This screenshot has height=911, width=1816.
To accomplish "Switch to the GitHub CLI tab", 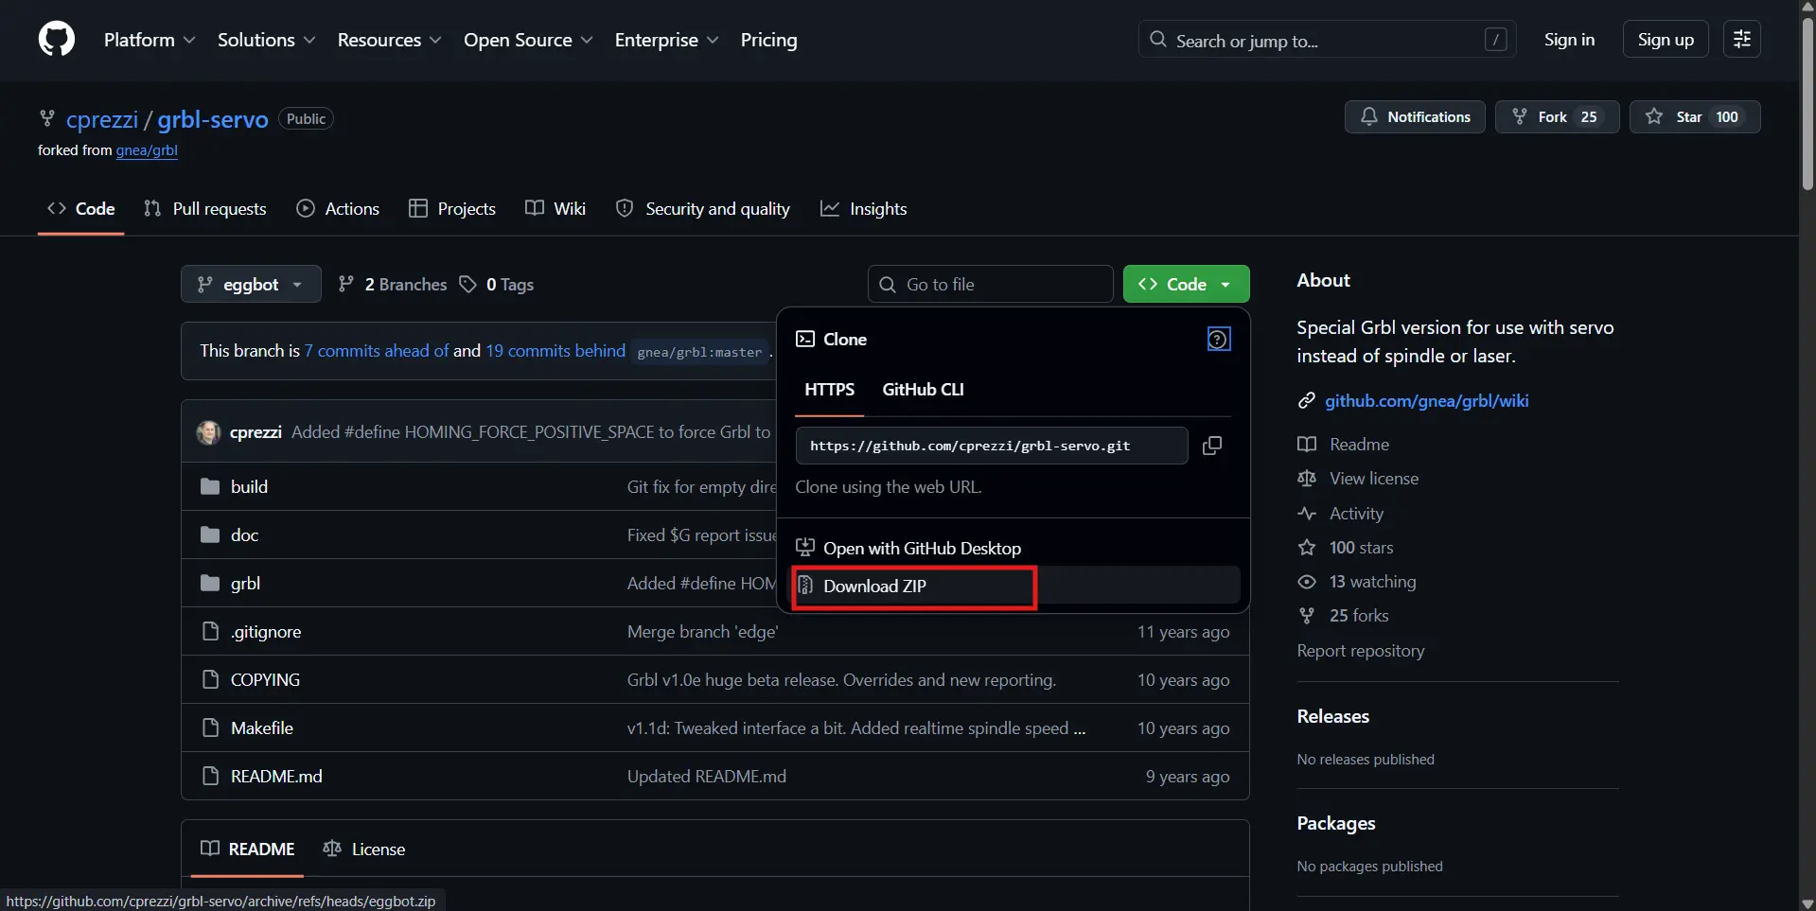I will point(923,389).
